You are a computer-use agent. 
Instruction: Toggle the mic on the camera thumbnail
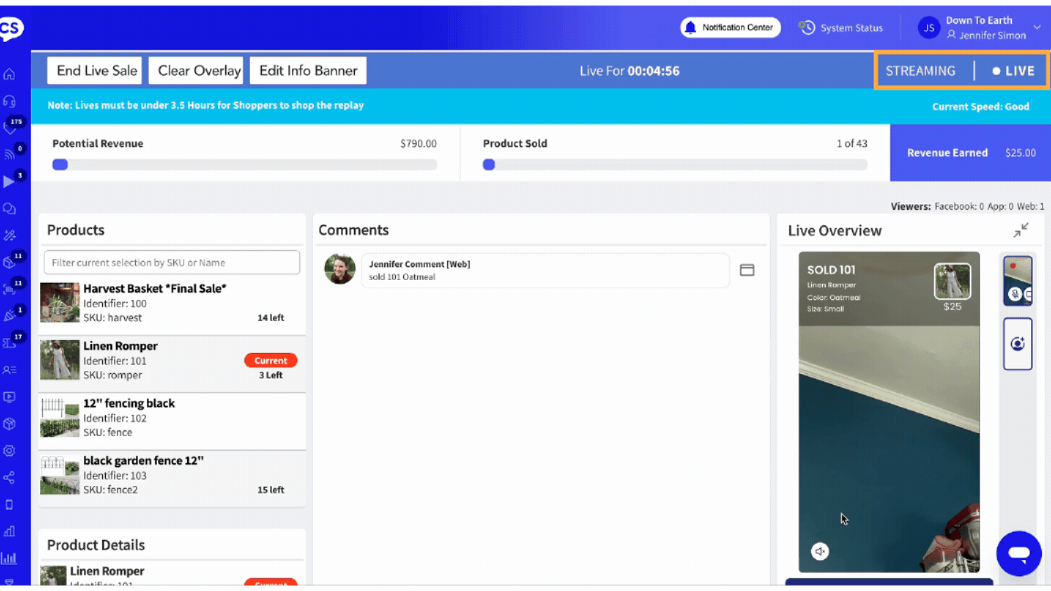click(1015, 294)
